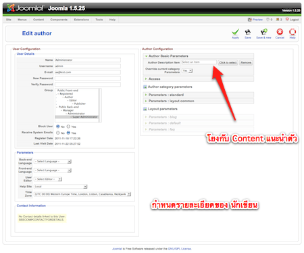Viewport: 304px width, 253px height.
Task: Open the Tools menu
Action: pyautogui.click(x=99, y=20)
